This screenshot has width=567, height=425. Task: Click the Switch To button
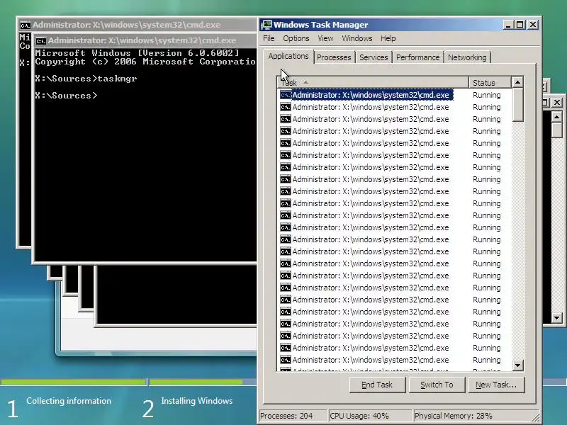(x=437, y=385)
